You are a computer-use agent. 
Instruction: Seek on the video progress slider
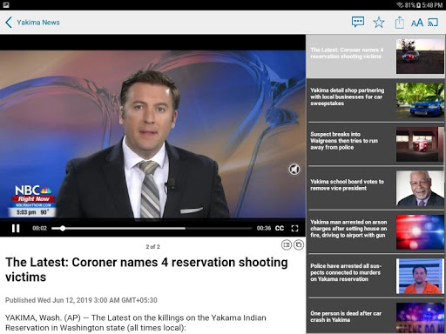click(152, 229)
